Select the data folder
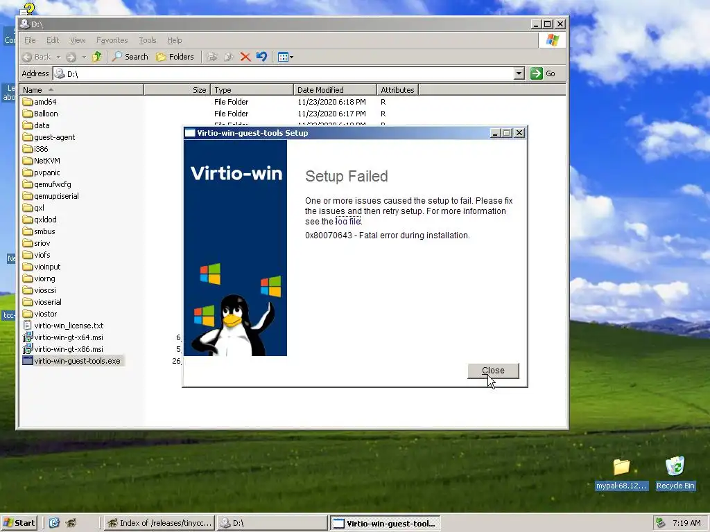The width and height of the screenshot is (710, 532). point(36,125)
